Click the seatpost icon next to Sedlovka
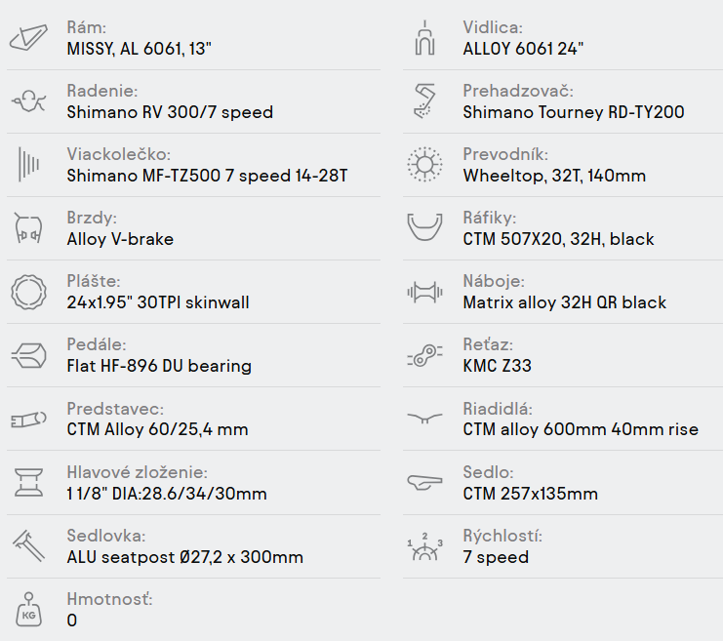 pos(28,546)
